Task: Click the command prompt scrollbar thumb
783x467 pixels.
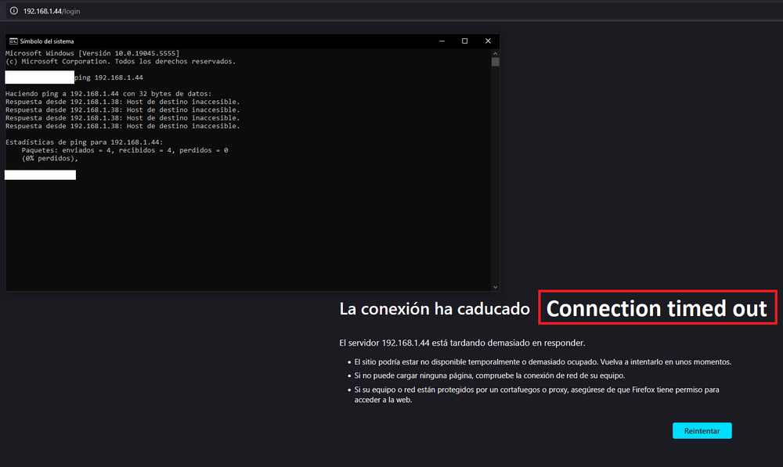Action: [495, 62]
